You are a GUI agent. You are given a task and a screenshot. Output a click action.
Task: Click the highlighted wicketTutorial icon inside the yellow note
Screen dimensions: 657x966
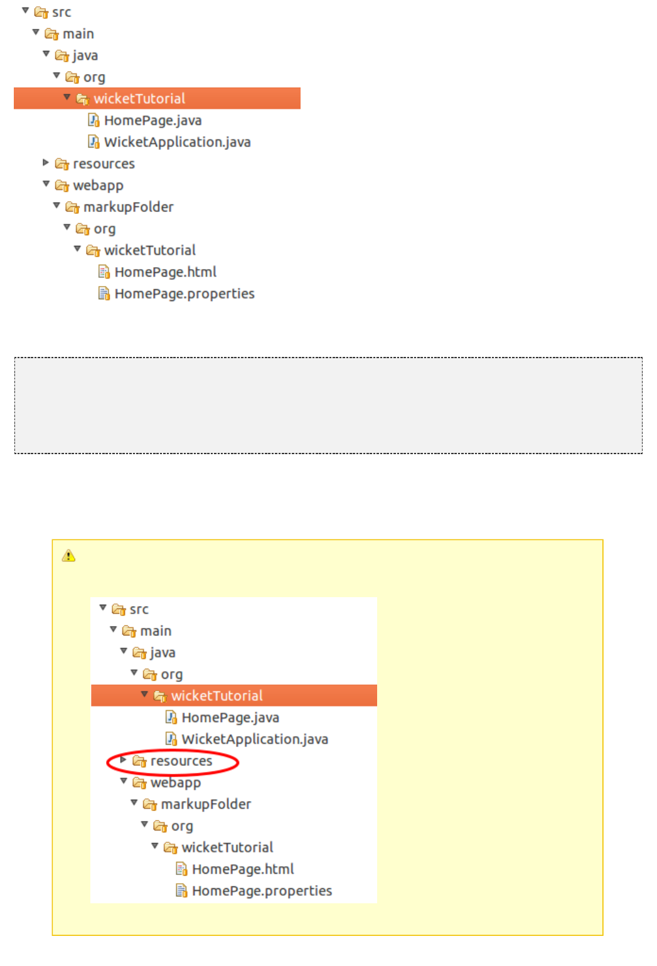point(160,696)
